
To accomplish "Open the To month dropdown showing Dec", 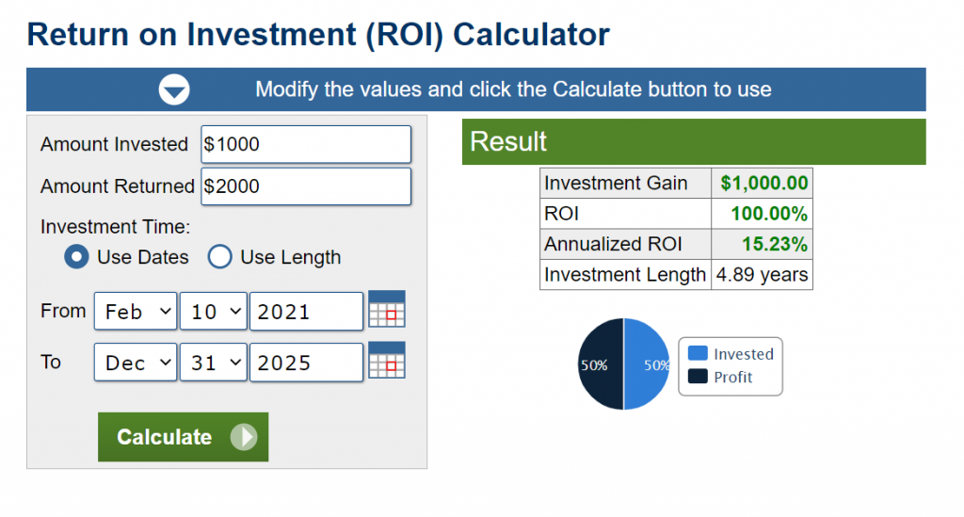I will pyautogui.click(x=136, y=363).
